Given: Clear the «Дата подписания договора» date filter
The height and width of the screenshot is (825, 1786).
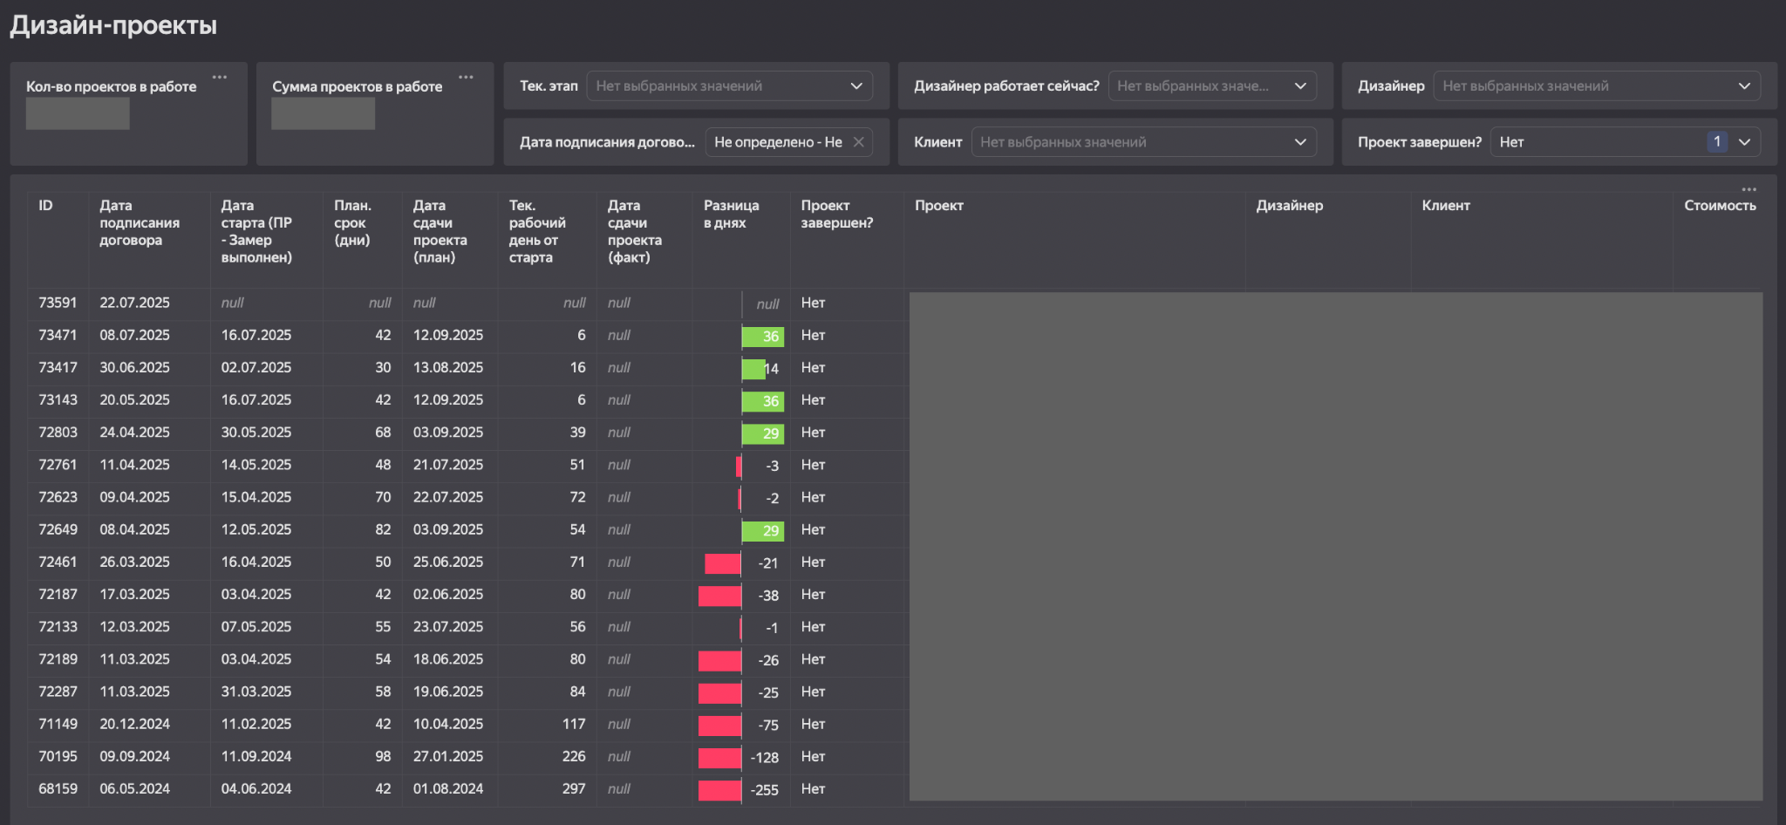Looking at the screenshot, I should point(859,142).
